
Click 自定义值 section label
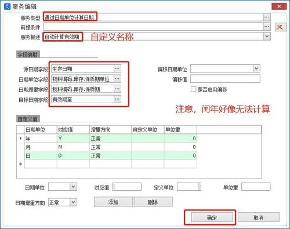[x=28, y=119]
